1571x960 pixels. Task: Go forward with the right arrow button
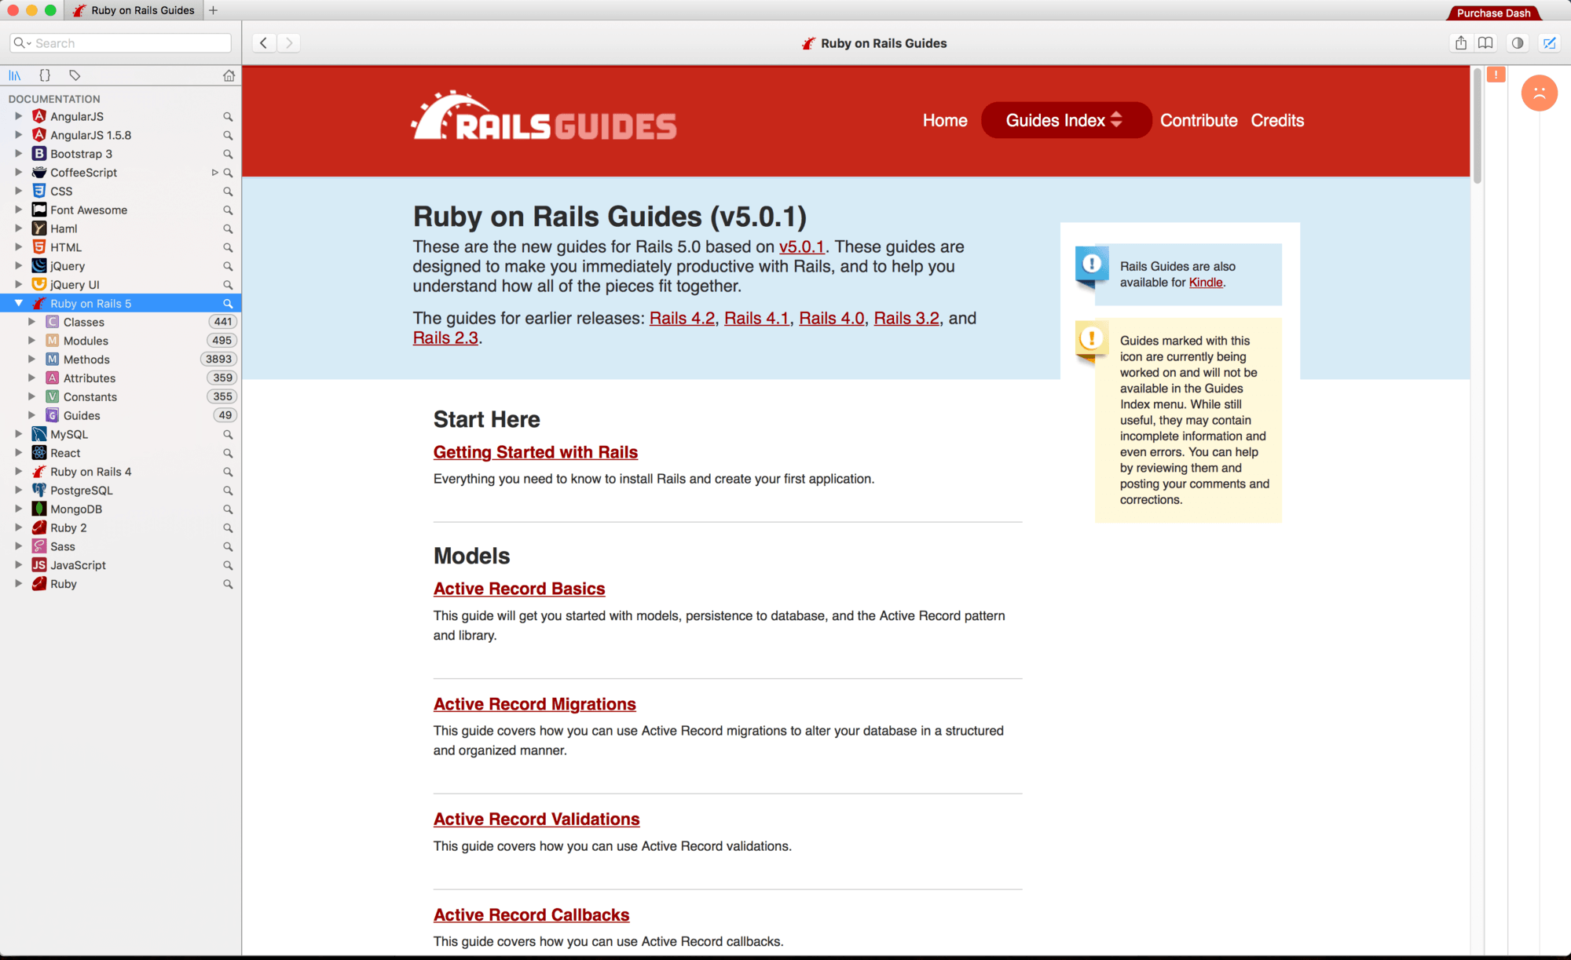tap(289, 43)
